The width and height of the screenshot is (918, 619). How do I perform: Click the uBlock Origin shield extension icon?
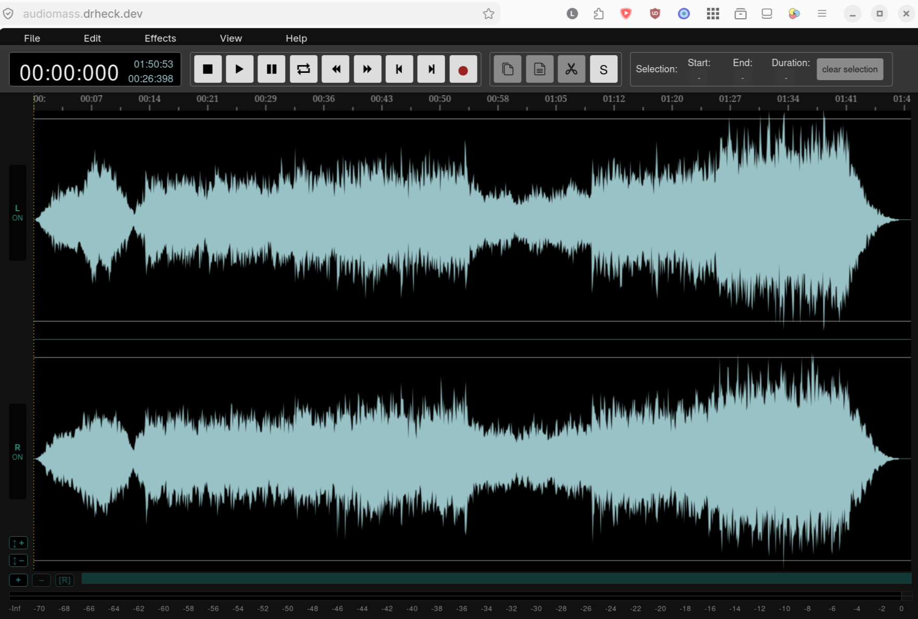(x=655, y=14)
